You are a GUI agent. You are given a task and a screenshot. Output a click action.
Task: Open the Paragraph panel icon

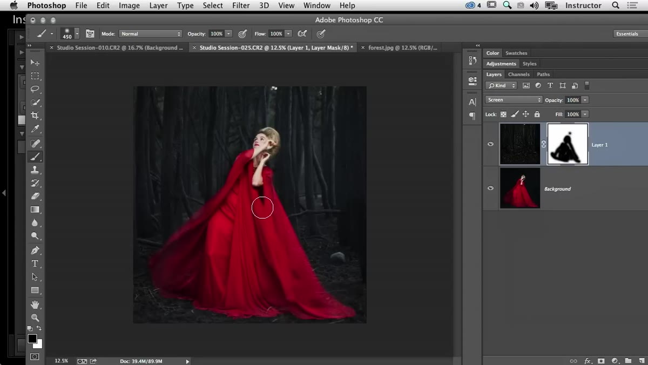click(x=473, y=116)
